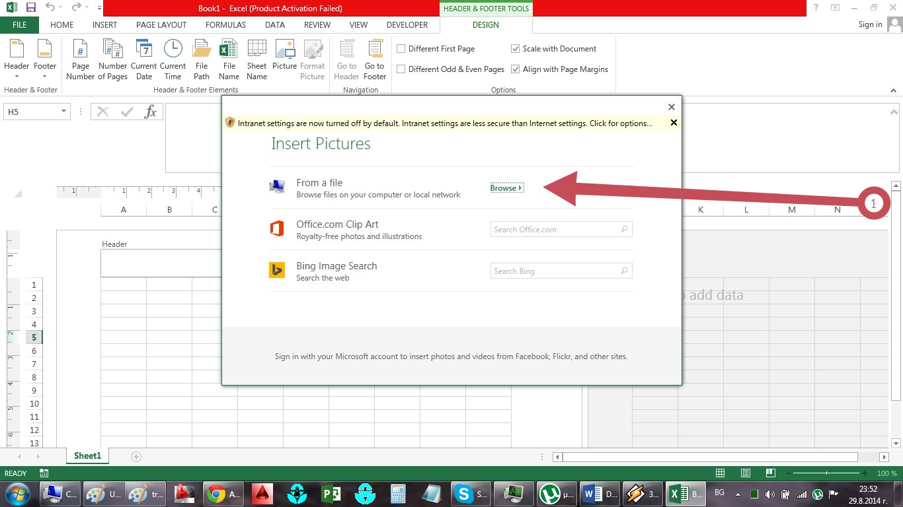Click the horizontal scrollbar right arrow
This screenshot has height=507, width=903.
point(884,457)
